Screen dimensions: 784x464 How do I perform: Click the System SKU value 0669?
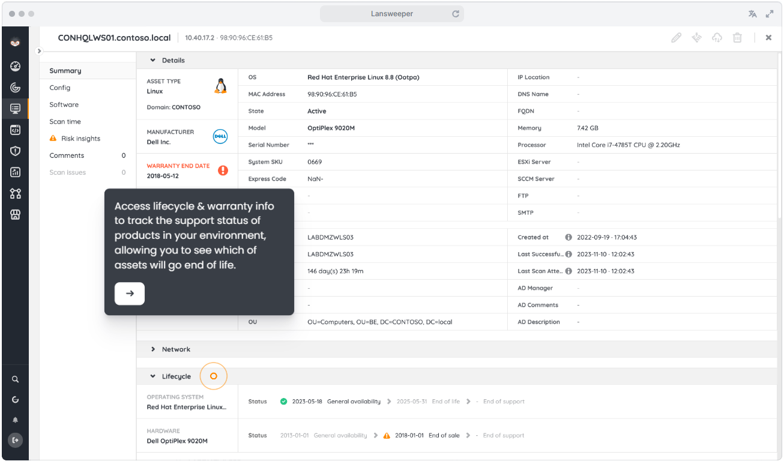point(315,162)
